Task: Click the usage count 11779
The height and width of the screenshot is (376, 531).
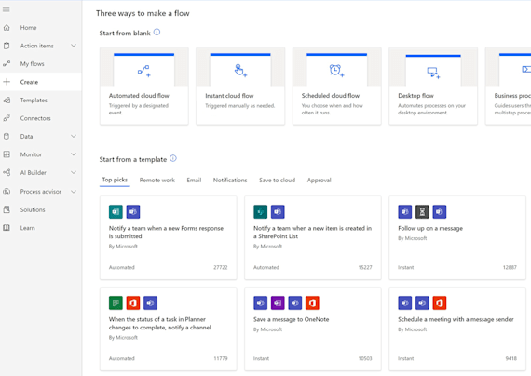Action: coord(221,358)
